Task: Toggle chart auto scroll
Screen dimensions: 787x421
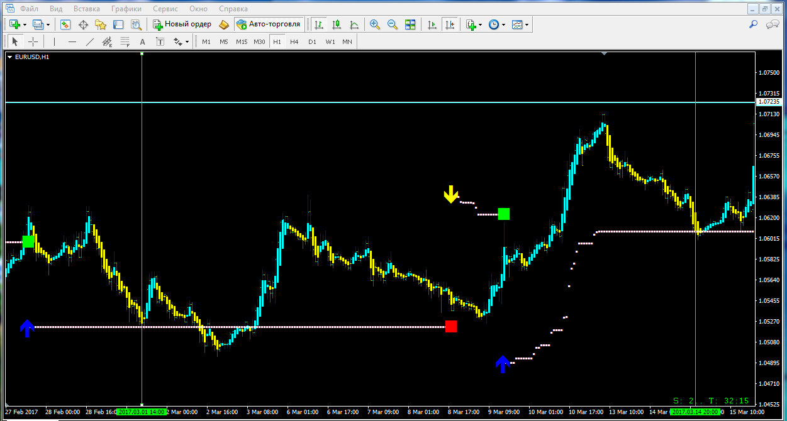Action: [432, 25]
